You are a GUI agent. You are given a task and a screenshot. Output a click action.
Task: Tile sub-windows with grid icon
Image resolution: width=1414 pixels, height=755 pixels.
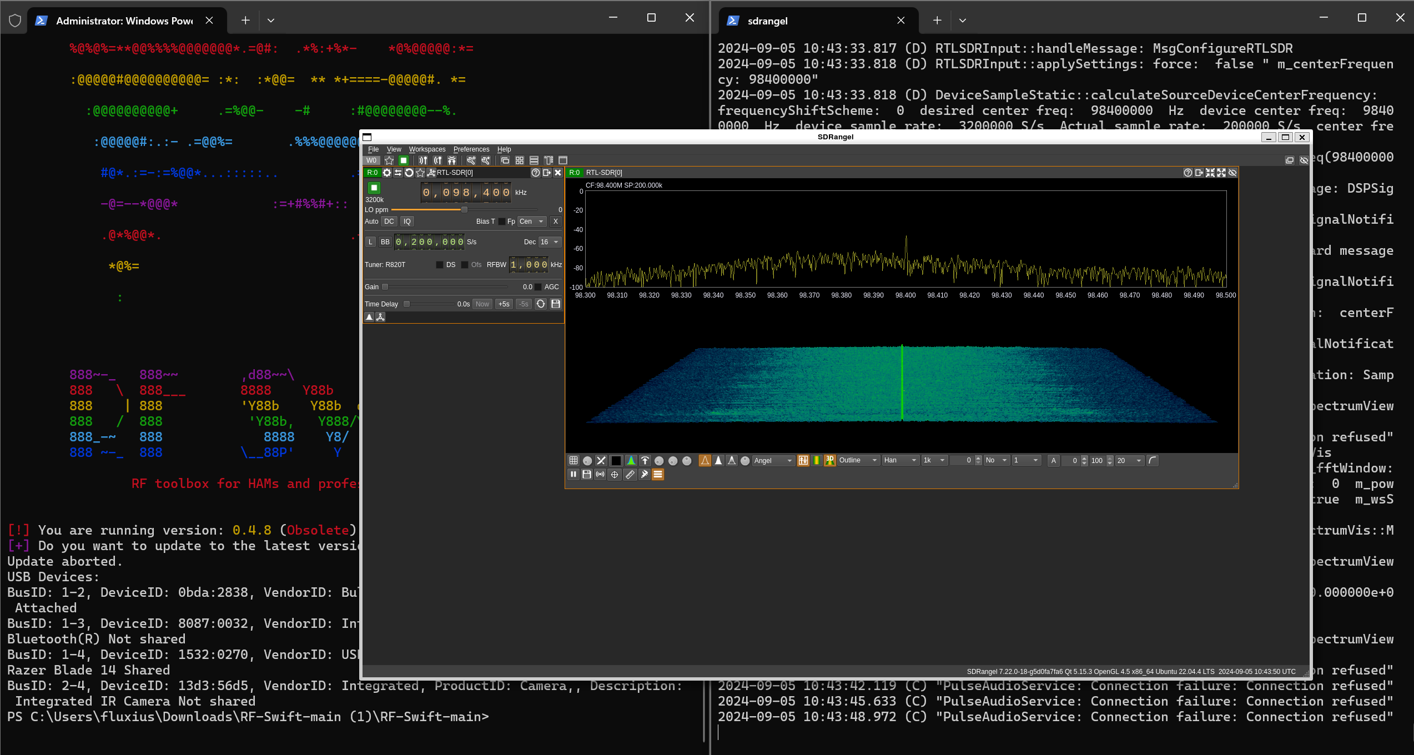pos(520,160)
